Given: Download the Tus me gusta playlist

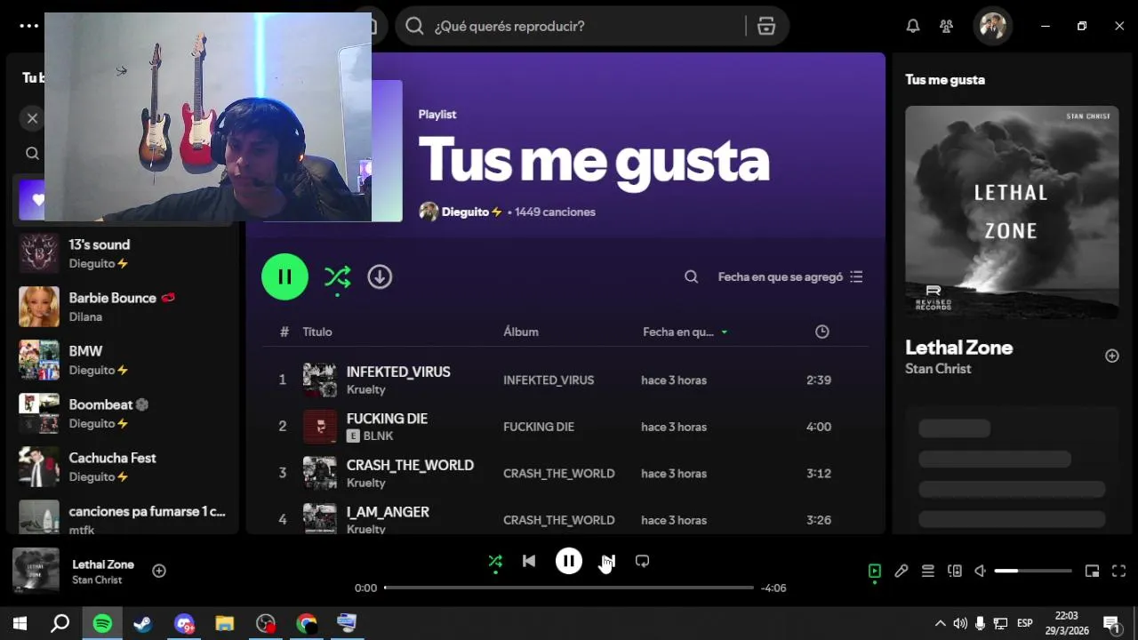Looking at the screenshot, I should [x=380, y=276].
